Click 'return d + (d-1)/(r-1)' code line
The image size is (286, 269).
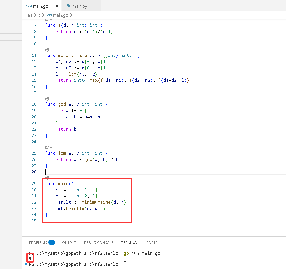coord(84,32)
